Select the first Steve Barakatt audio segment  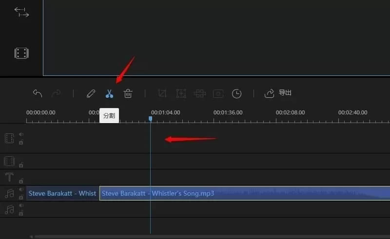click(62, 193)
